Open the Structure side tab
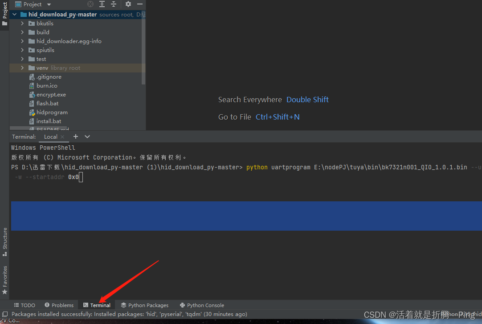 [4, 242]
